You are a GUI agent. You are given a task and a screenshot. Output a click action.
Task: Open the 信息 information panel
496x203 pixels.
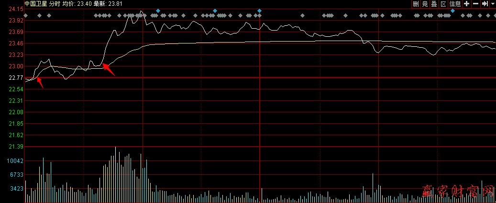455,4
